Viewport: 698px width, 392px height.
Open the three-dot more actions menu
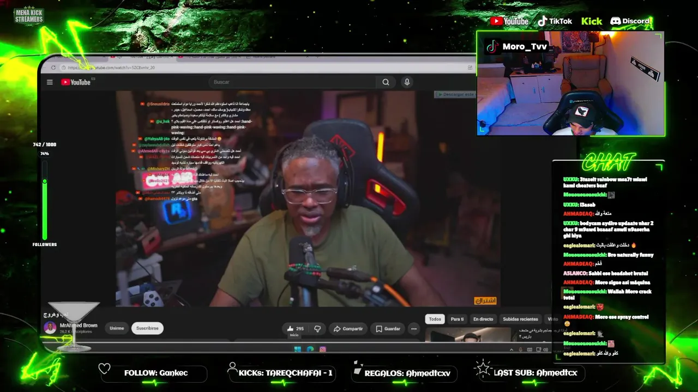coord(414,329)
